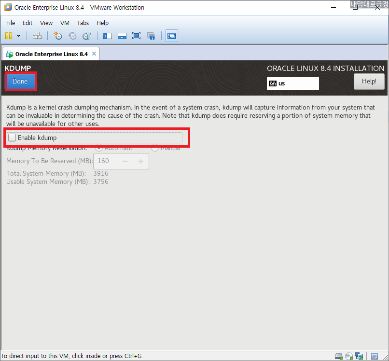Image resolution: width=389 pixels, height=361 pixels.
Task: Close the Oracle Enterprise Linux 8.4 tab
Action: click(x=94, y=54)
